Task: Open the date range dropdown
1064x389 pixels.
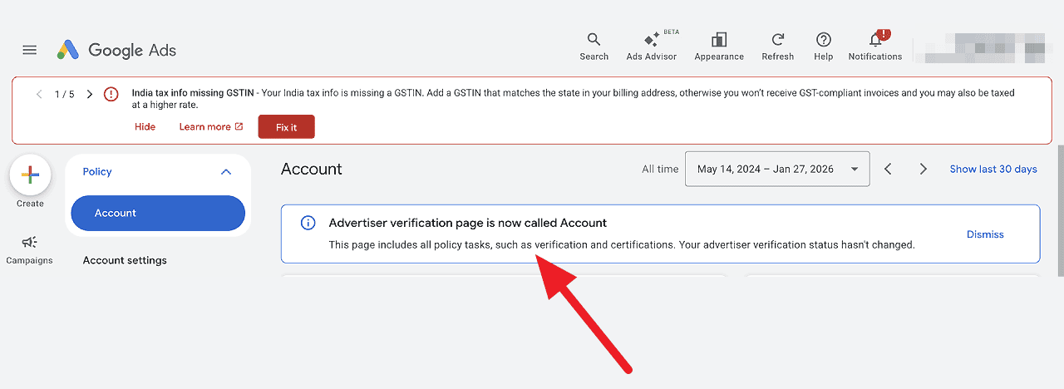Action: [x=776, y=169]
